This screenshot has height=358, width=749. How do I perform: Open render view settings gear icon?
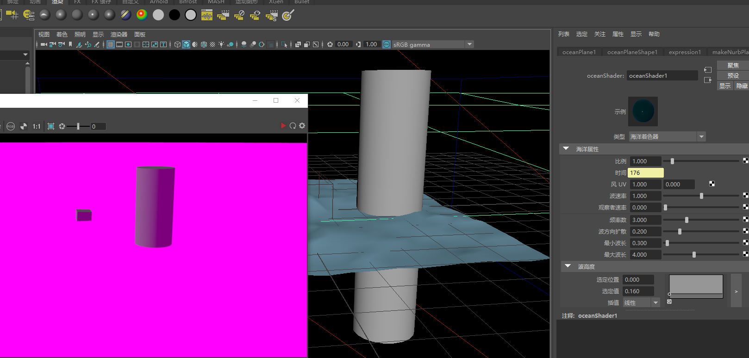[x=302, y=126]
